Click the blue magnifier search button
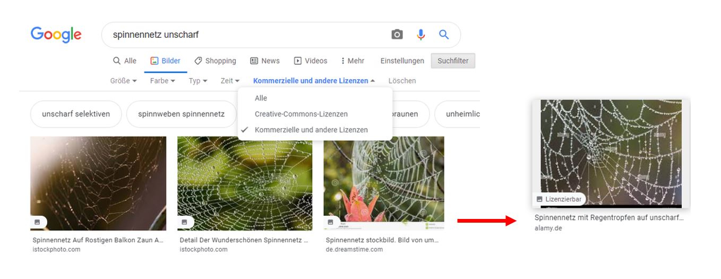721x279 pixels. pyautogui.click(x=444, y=35)
